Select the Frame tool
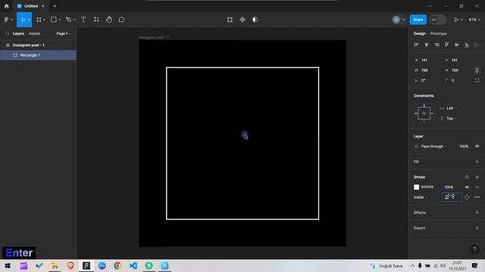The image size is (485, 272). [39, 20]
